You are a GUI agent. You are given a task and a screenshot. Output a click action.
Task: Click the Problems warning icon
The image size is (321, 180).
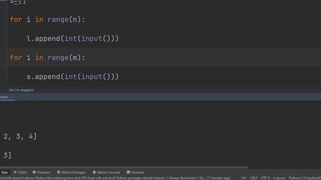click(x=34, y=172)
